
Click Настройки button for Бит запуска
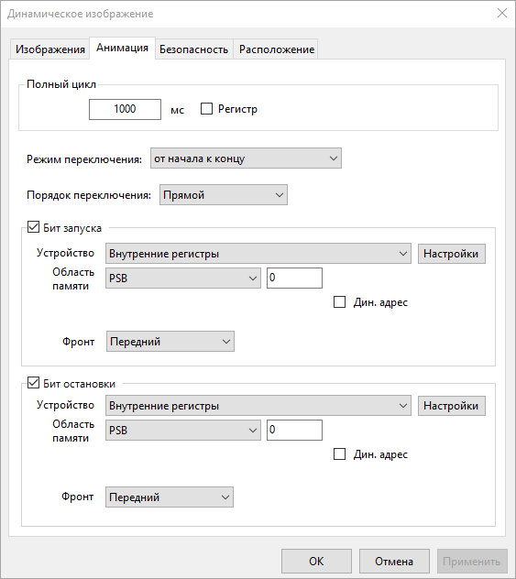(x=451, y=254)
